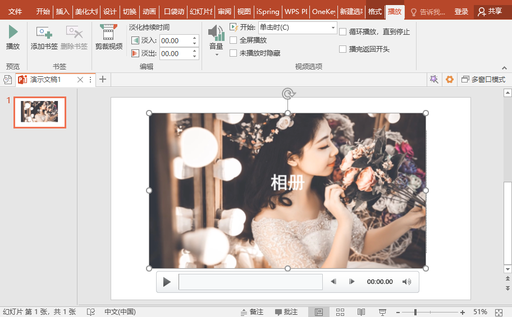Open the Trim Video (剪裁视频) tool

point(109,37)
